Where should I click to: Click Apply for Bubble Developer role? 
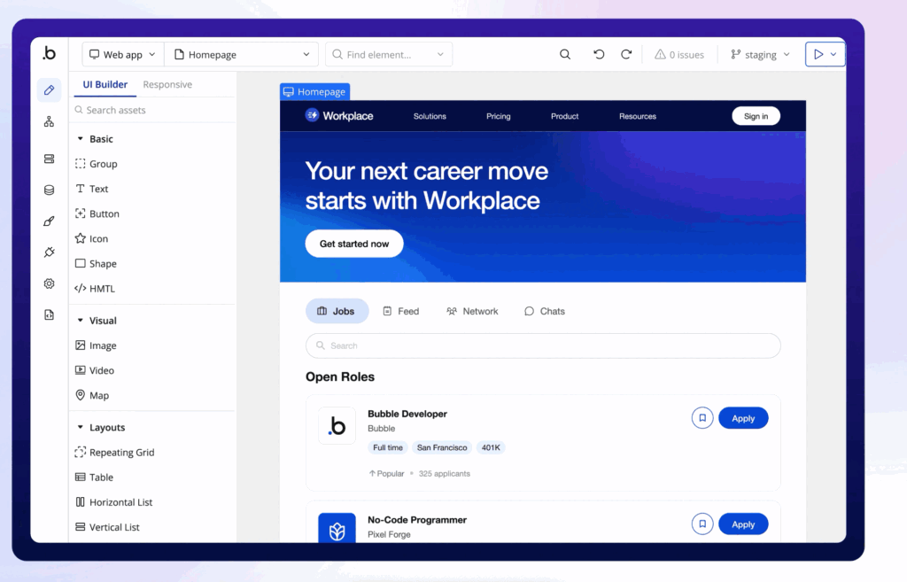click(742, 418)
